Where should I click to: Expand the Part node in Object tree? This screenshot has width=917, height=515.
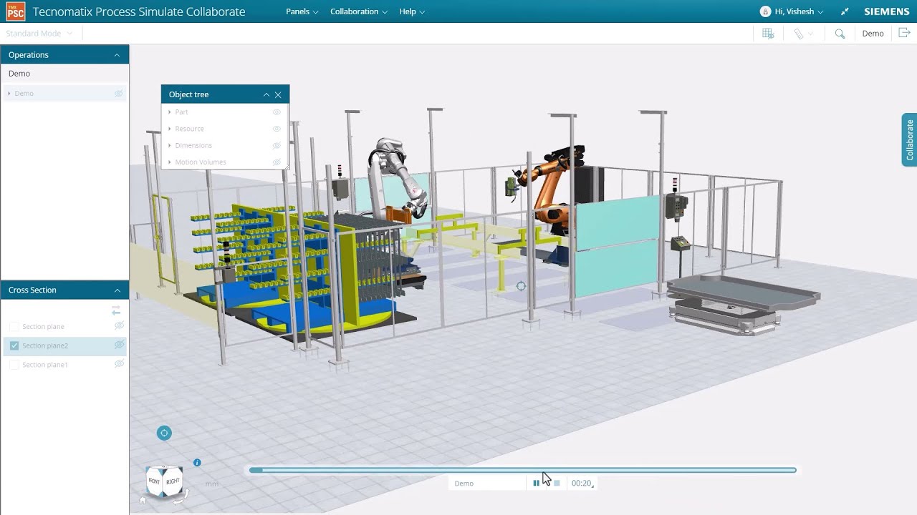[170, 112]
